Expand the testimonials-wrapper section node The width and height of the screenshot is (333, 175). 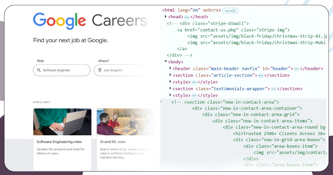pyautogui.click(x=170, y=89)
